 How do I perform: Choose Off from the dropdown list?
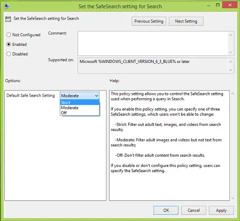point(79,113)
